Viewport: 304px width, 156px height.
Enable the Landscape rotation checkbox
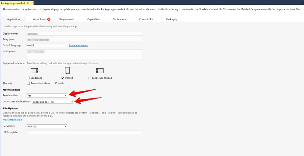tap(28, 78)
